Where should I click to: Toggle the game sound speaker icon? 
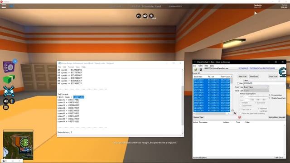coord(6,101)
